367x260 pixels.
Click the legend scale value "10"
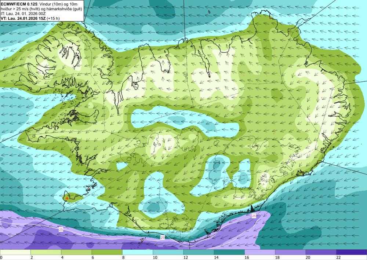[x=155, y=258]
